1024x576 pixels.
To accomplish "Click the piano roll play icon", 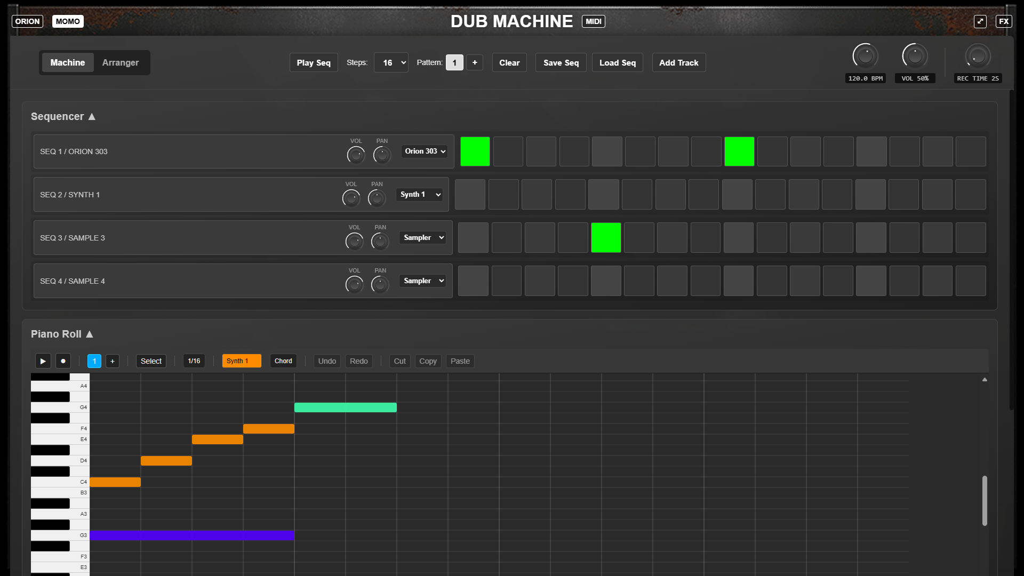I will pos(43,361).
